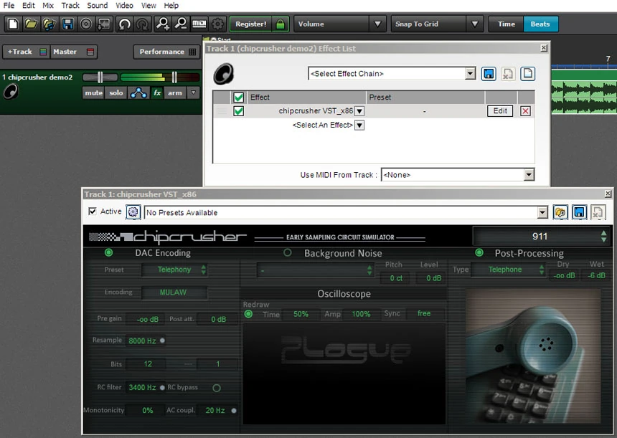617x438 pixels.
Task: Click the burn-to-disc CD icon
Action: pyautogui.click(x=85, y=24)
